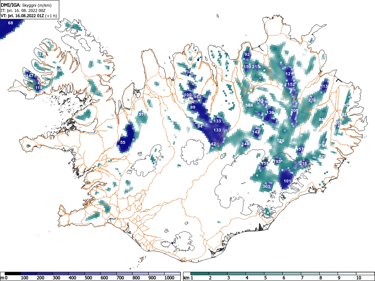The width and height of the screenshot is (375, 281).
Task: Select the 564 visibility label
Action: click(x=249, y=105)
